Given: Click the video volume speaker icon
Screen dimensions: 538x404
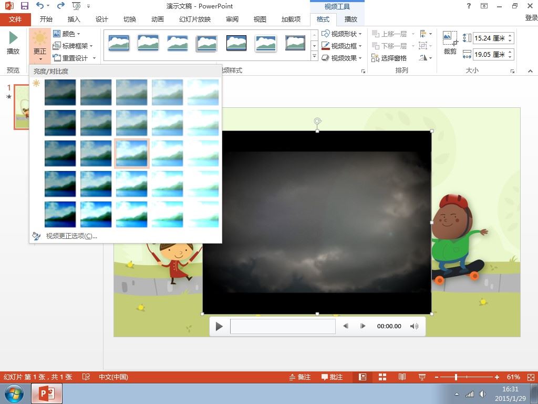Looking at the screenshot, I should pyautogui.click(x=414, y=326).
